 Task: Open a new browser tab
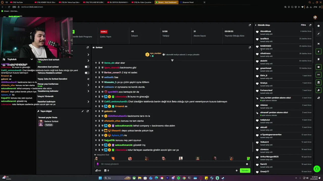(204, 2)
